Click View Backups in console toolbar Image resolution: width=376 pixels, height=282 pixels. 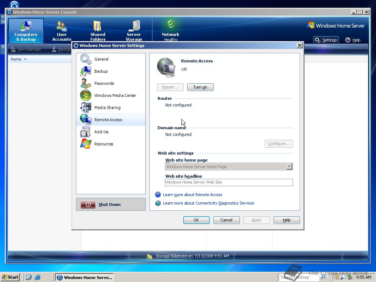coord(26,49)
